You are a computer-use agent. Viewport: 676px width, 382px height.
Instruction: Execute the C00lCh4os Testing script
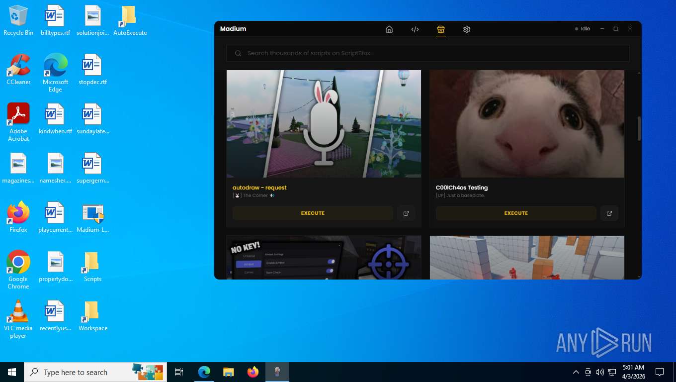516,213
